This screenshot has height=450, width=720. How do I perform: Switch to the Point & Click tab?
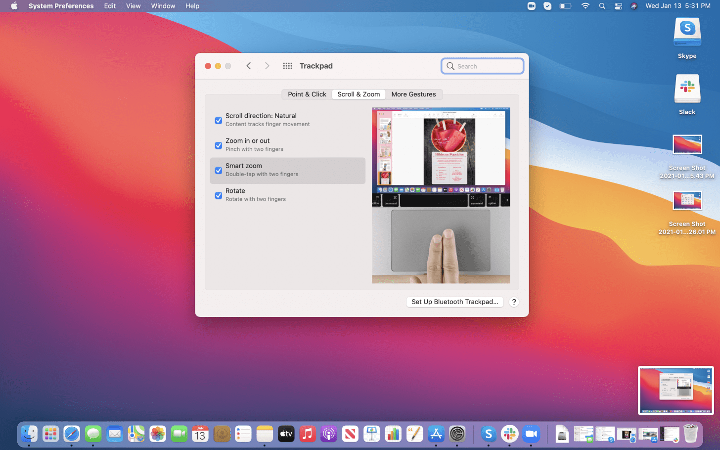point(307,94)
